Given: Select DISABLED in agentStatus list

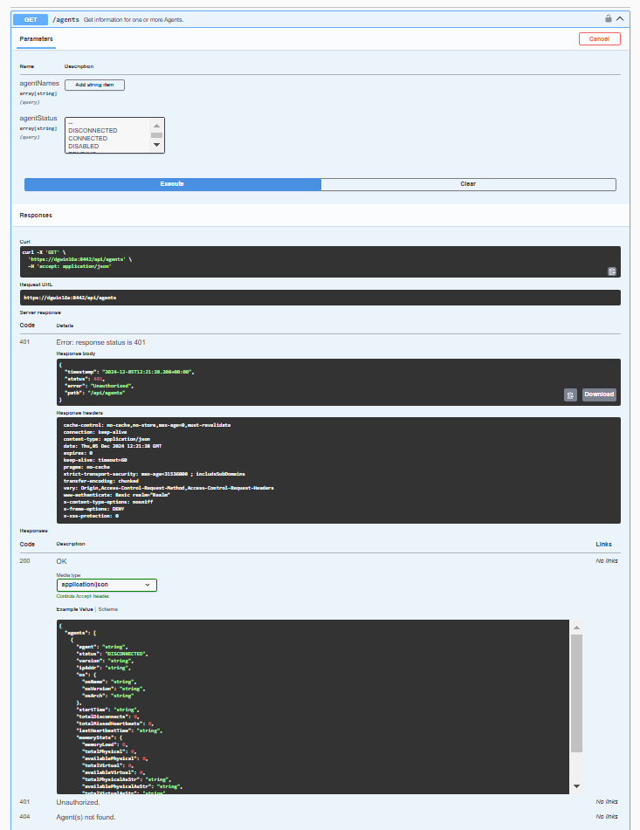Looking at the screenshot, I should (x=84, y=147).
